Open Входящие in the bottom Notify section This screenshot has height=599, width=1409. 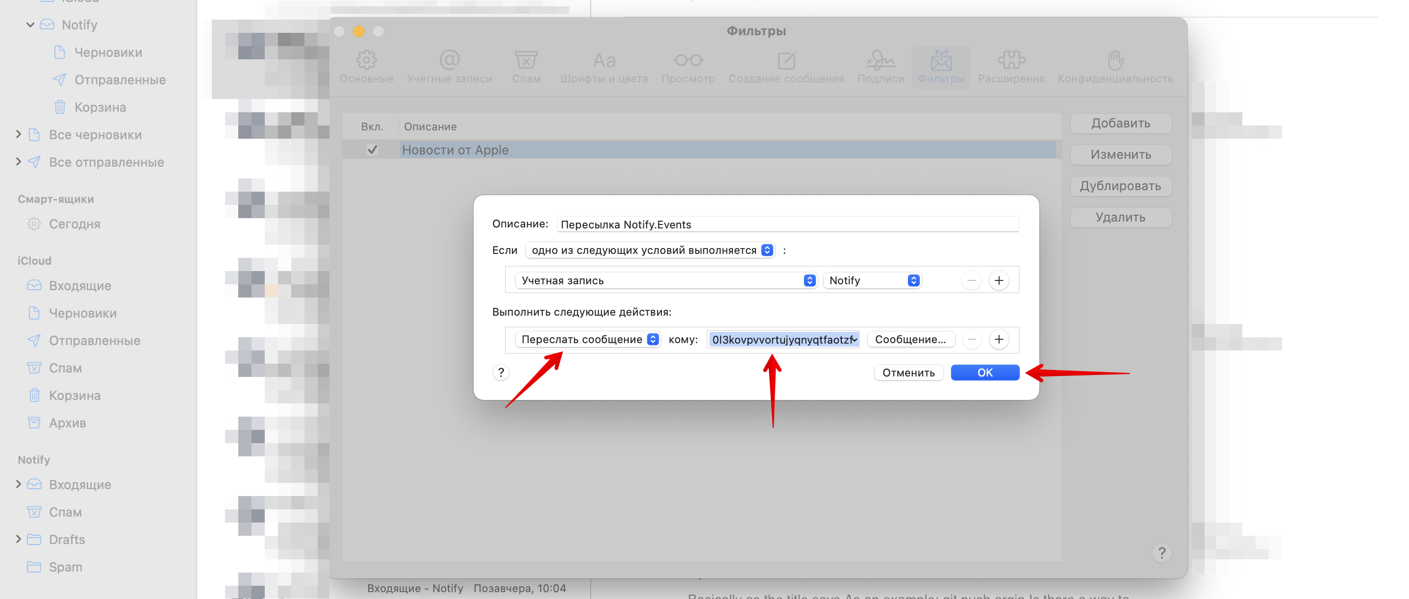click(80, 485)
